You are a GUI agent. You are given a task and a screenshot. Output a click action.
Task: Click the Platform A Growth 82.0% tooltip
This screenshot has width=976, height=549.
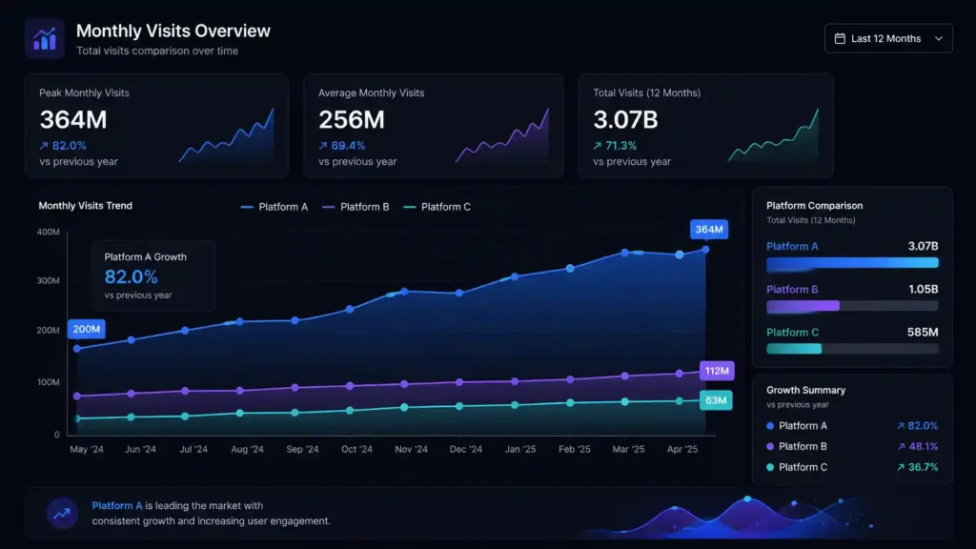point(153,275)
